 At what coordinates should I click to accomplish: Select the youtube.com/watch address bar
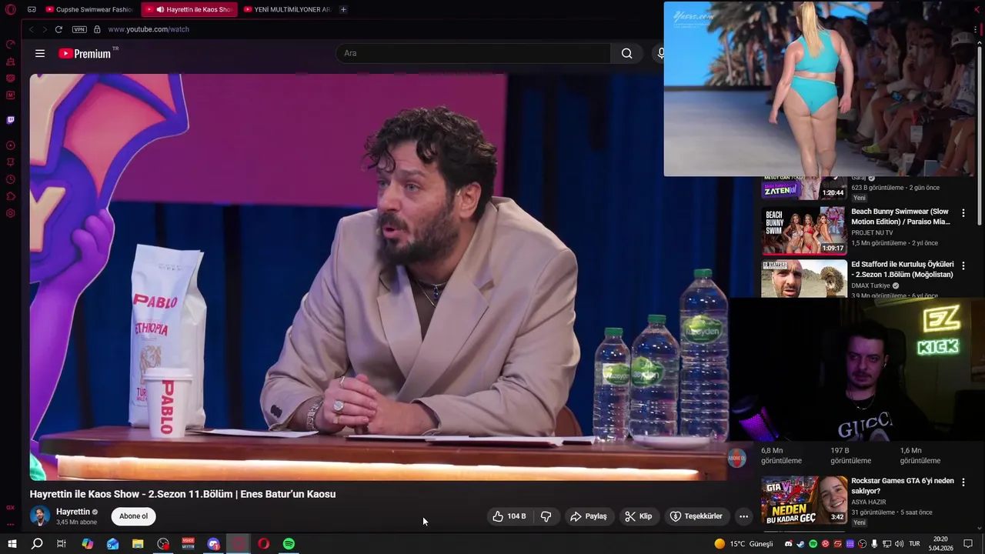149,29
